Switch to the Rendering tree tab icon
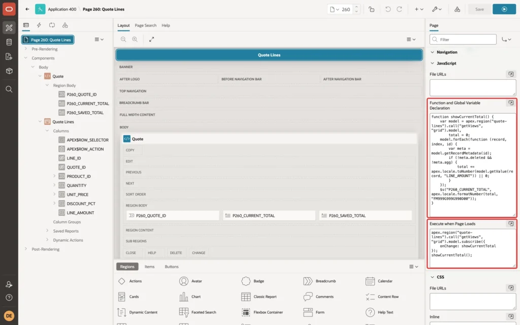The image size is (520, 325). (26, 25)
